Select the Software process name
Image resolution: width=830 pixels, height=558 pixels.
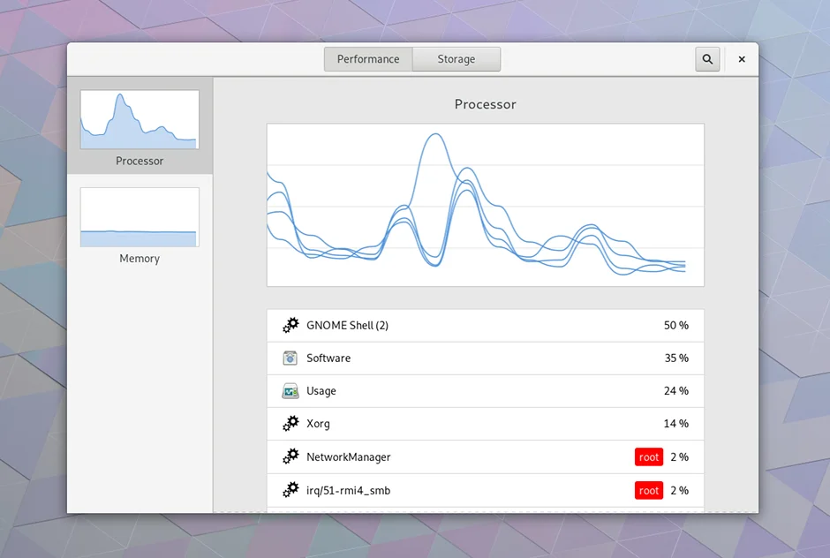click(x=328, y=358)
